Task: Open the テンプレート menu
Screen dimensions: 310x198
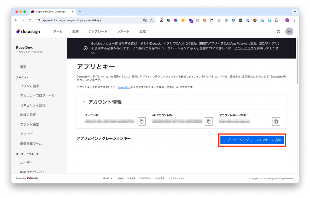Action: pos(97,31)
